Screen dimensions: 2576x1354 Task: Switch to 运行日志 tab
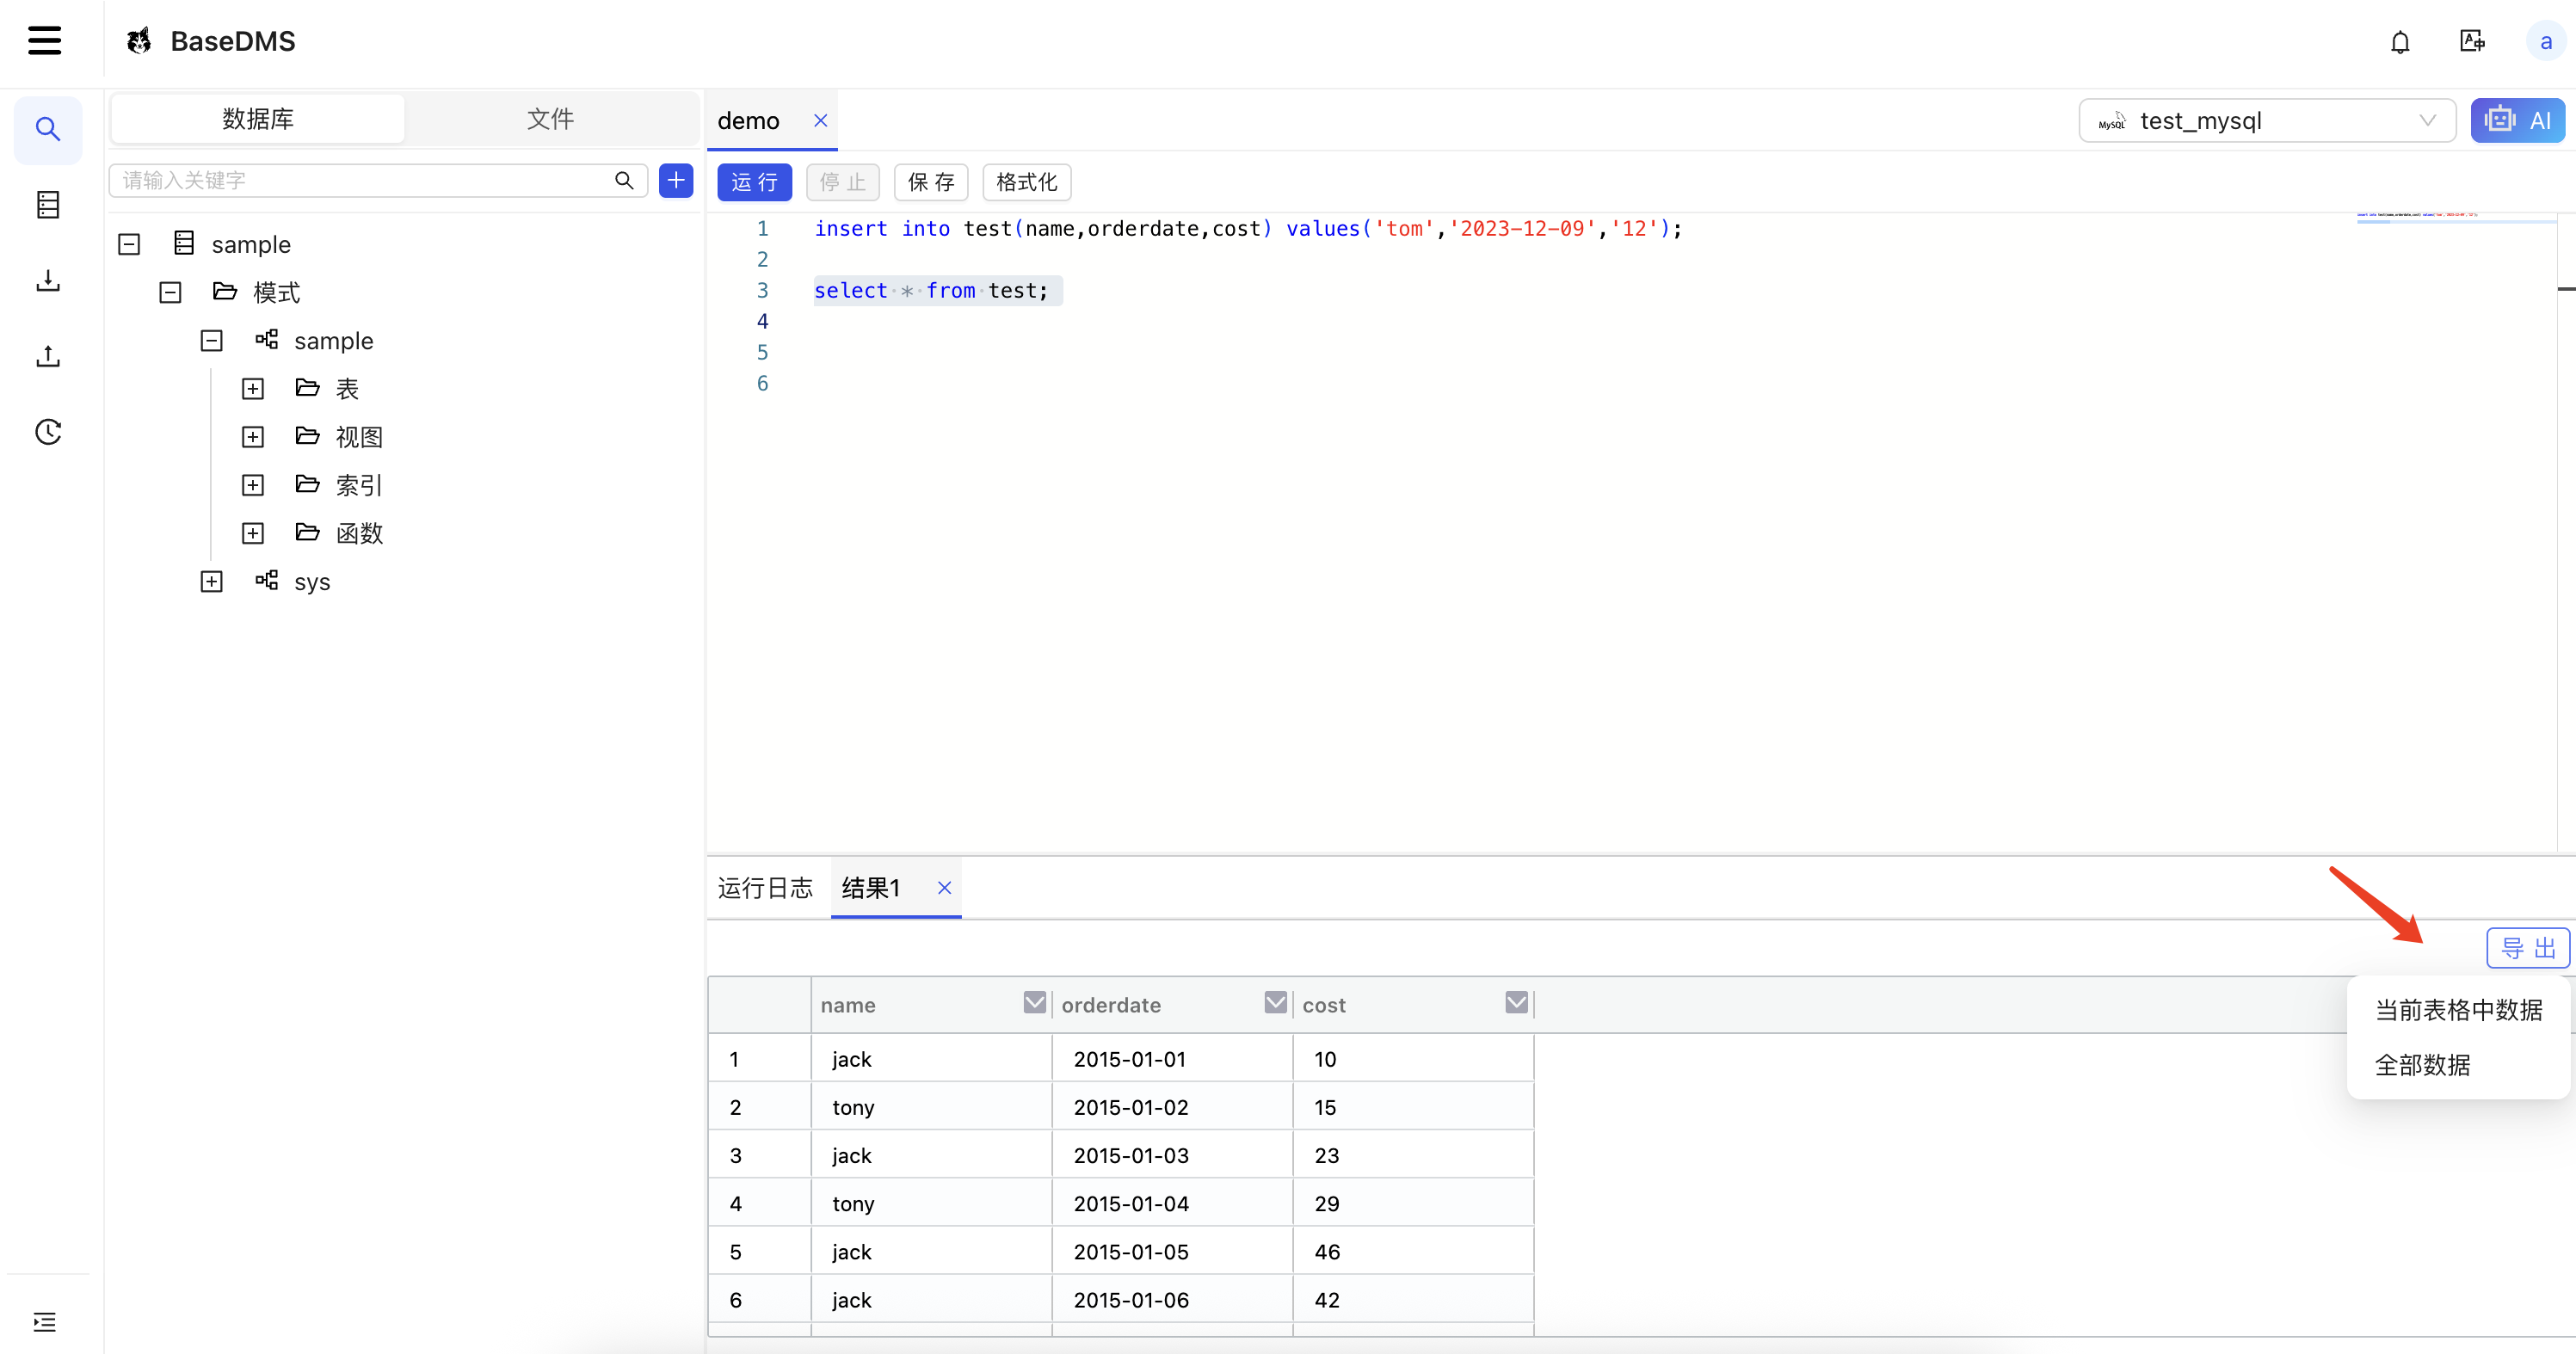765,888
